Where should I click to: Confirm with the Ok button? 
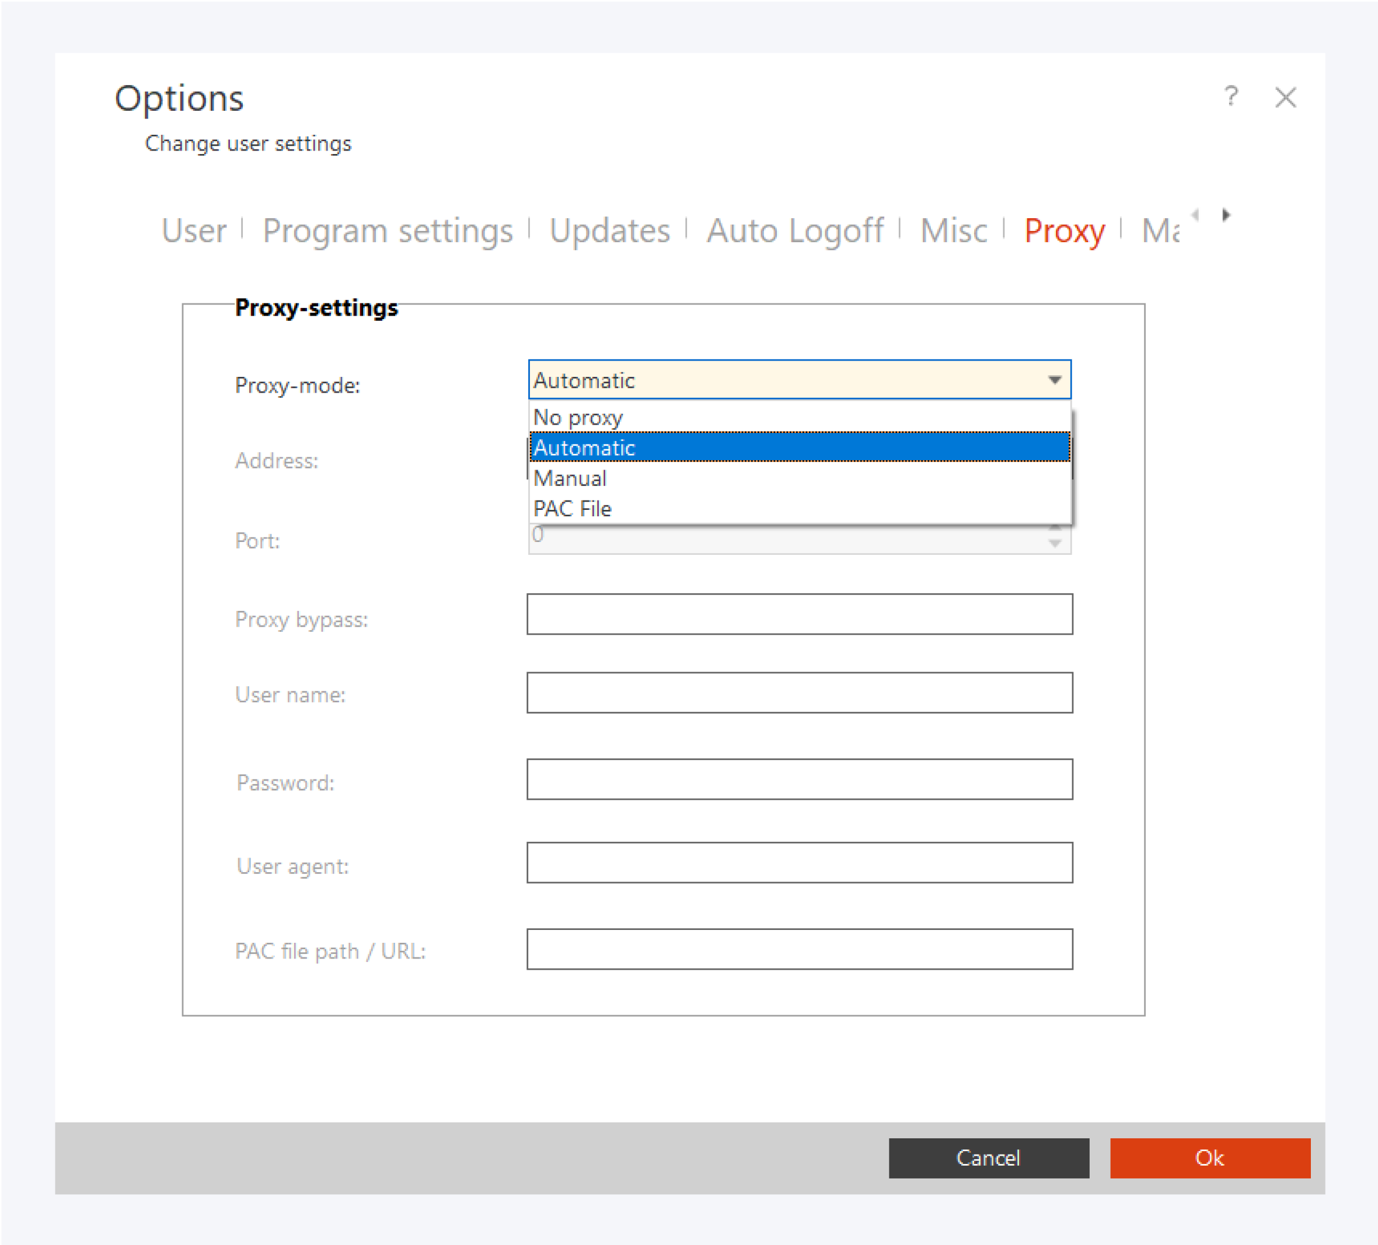[x=1209, y=1157]
